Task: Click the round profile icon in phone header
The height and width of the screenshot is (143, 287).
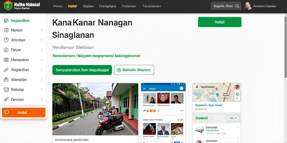Action: tap(181, 89)
